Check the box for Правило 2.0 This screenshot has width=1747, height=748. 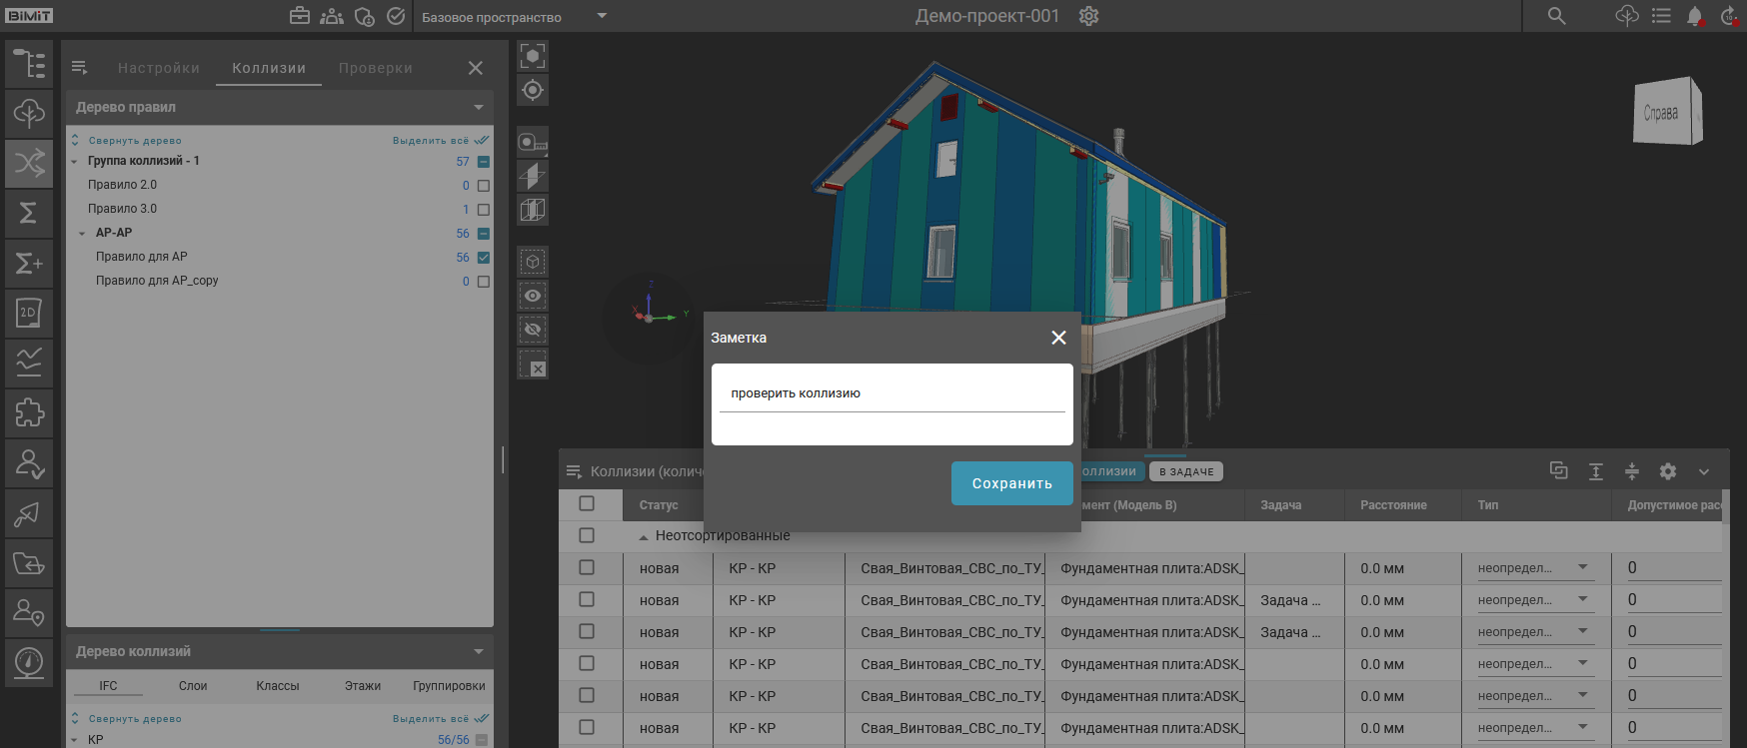(484, 186)
